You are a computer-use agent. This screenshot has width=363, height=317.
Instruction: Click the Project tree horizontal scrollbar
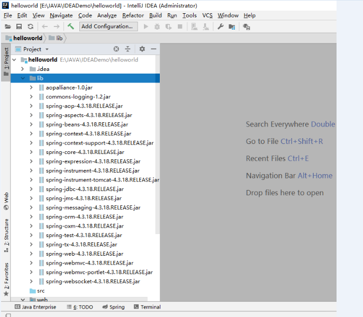79,299
